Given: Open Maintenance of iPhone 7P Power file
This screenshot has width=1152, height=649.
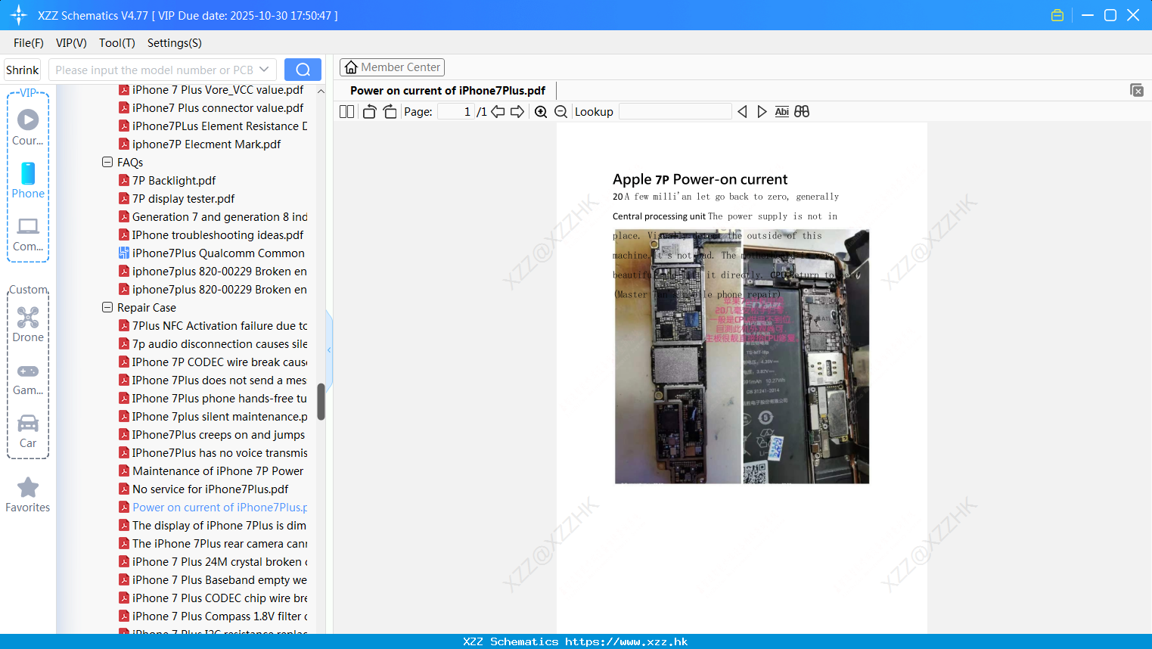Looking at the screenshot, I should tap(218, 470).
